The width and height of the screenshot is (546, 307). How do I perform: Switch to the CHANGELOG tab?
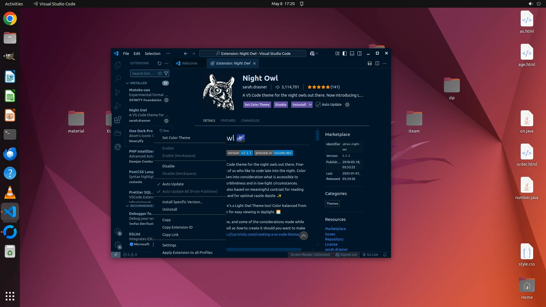click(x=250, y=121)
